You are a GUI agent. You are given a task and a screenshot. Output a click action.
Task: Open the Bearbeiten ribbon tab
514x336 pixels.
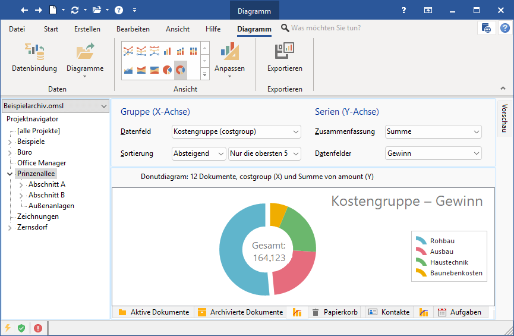click(x=133, y=29)
